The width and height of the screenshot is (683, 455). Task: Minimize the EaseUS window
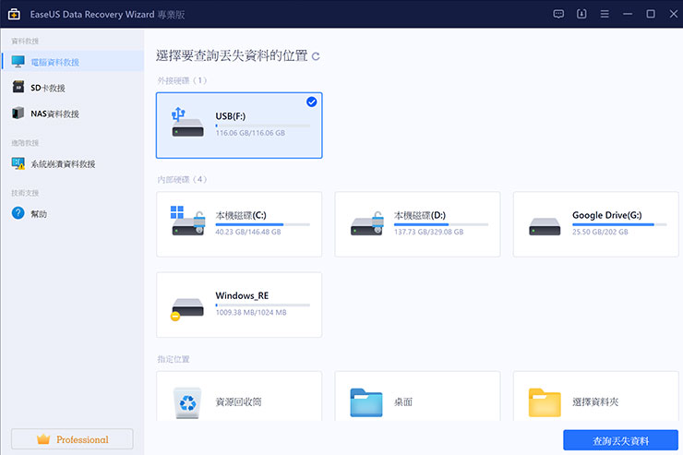click(x=628, y=14)
